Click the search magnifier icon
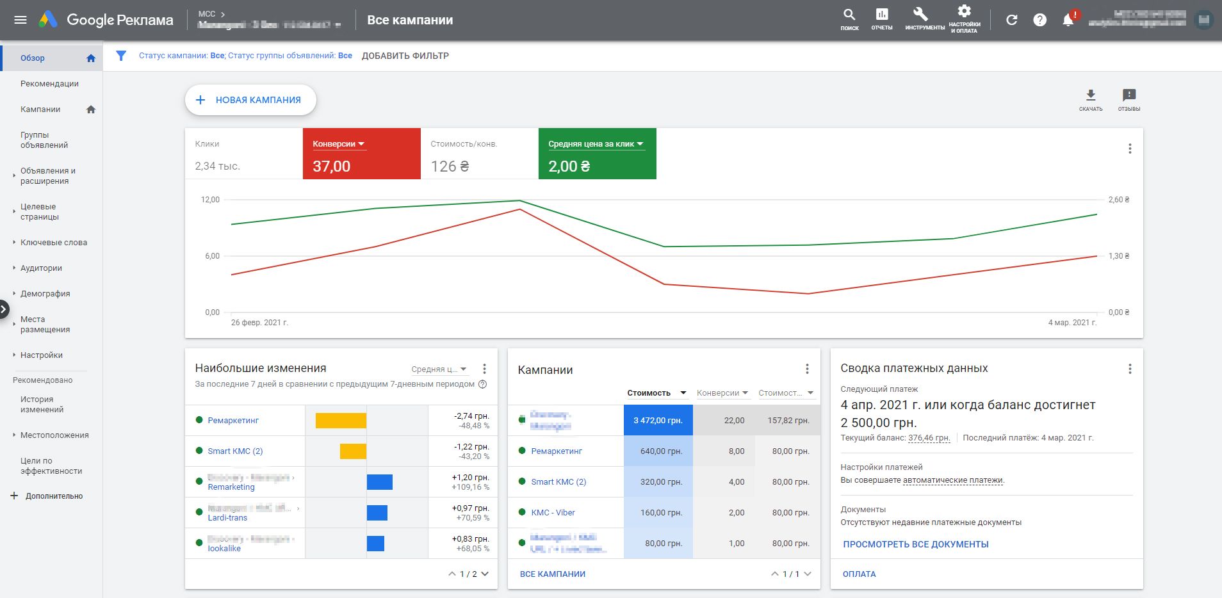This screenshot has width=1222, height=598. pos(849,15)
